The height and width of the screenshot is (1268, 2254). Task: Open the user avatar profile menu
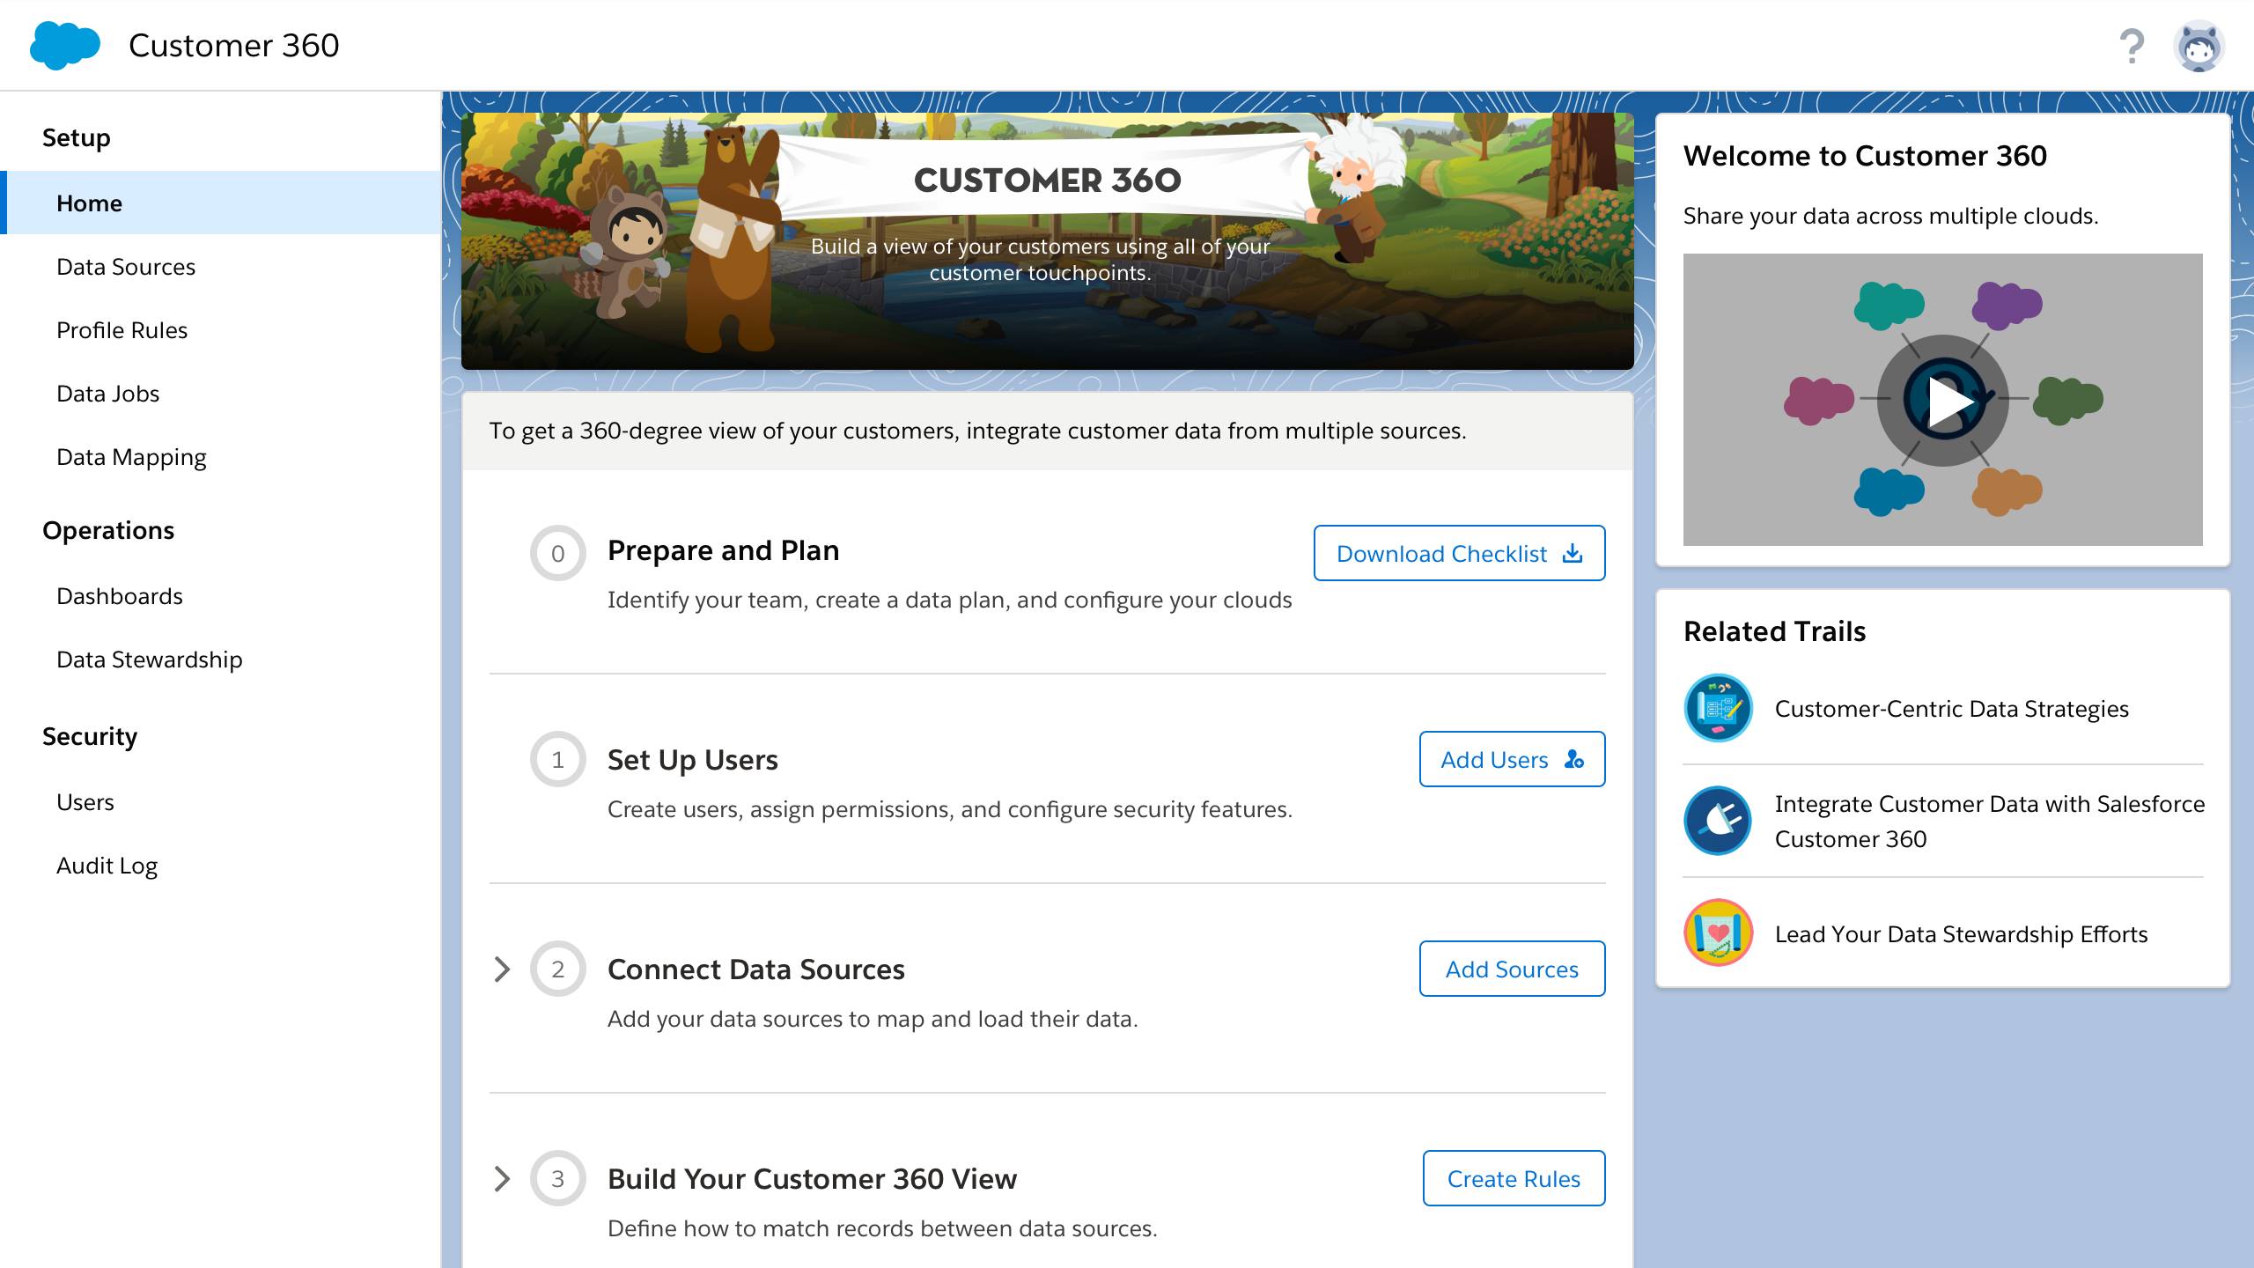(x=2199, y=46)
